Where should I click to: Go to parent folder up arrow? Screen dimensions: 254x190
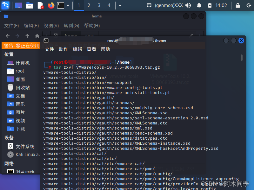tap(27, 36)
